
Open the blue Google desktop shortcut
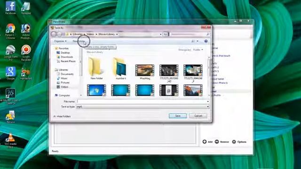[x=10, y=73]
